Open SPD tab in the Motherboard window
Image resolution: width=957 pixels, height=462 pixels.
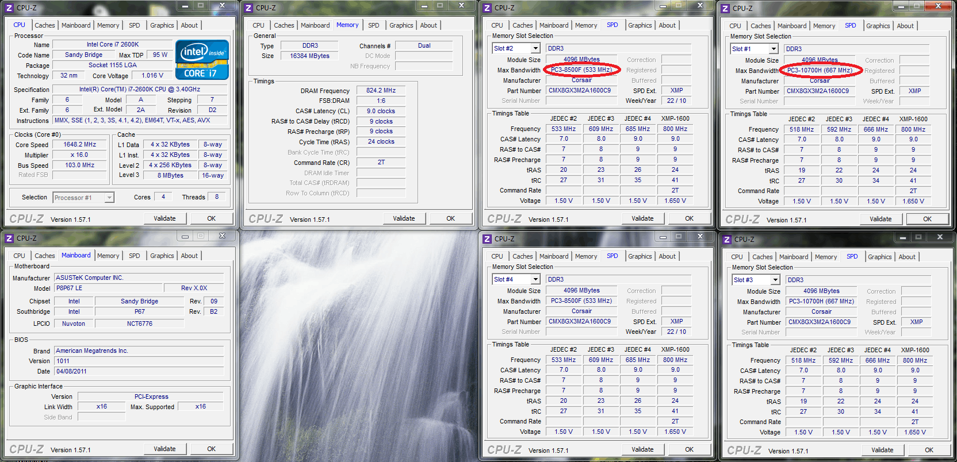pyautogui.click(x=135, y=256)
